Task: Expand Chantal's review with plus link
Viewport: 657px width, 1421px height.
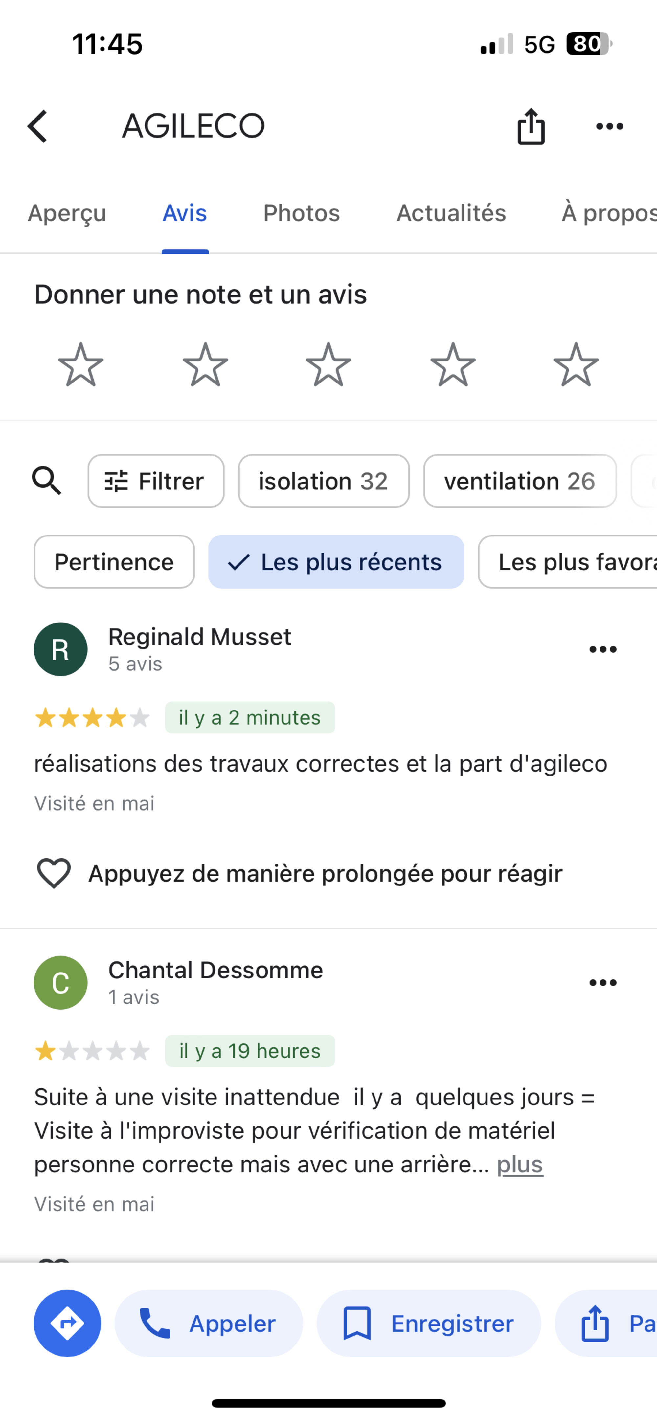Action: (x=520, y=1165)
